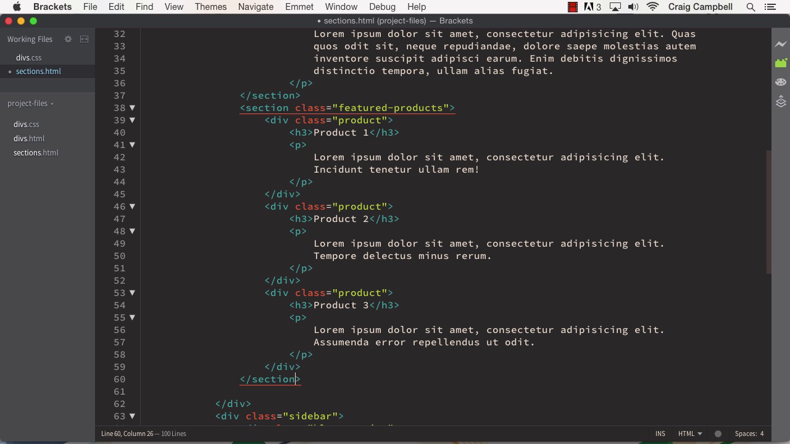Click the editor vertical scrollbar thumb

point(768,212)
